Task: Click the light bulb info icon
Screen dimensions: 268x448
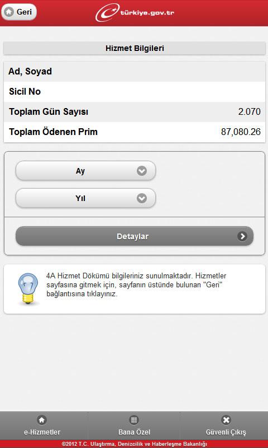Action: point(28,288)
